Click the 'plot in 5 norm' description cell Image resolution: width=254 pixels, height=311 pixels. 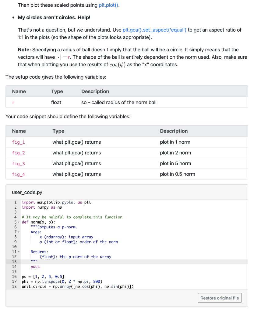175,163
